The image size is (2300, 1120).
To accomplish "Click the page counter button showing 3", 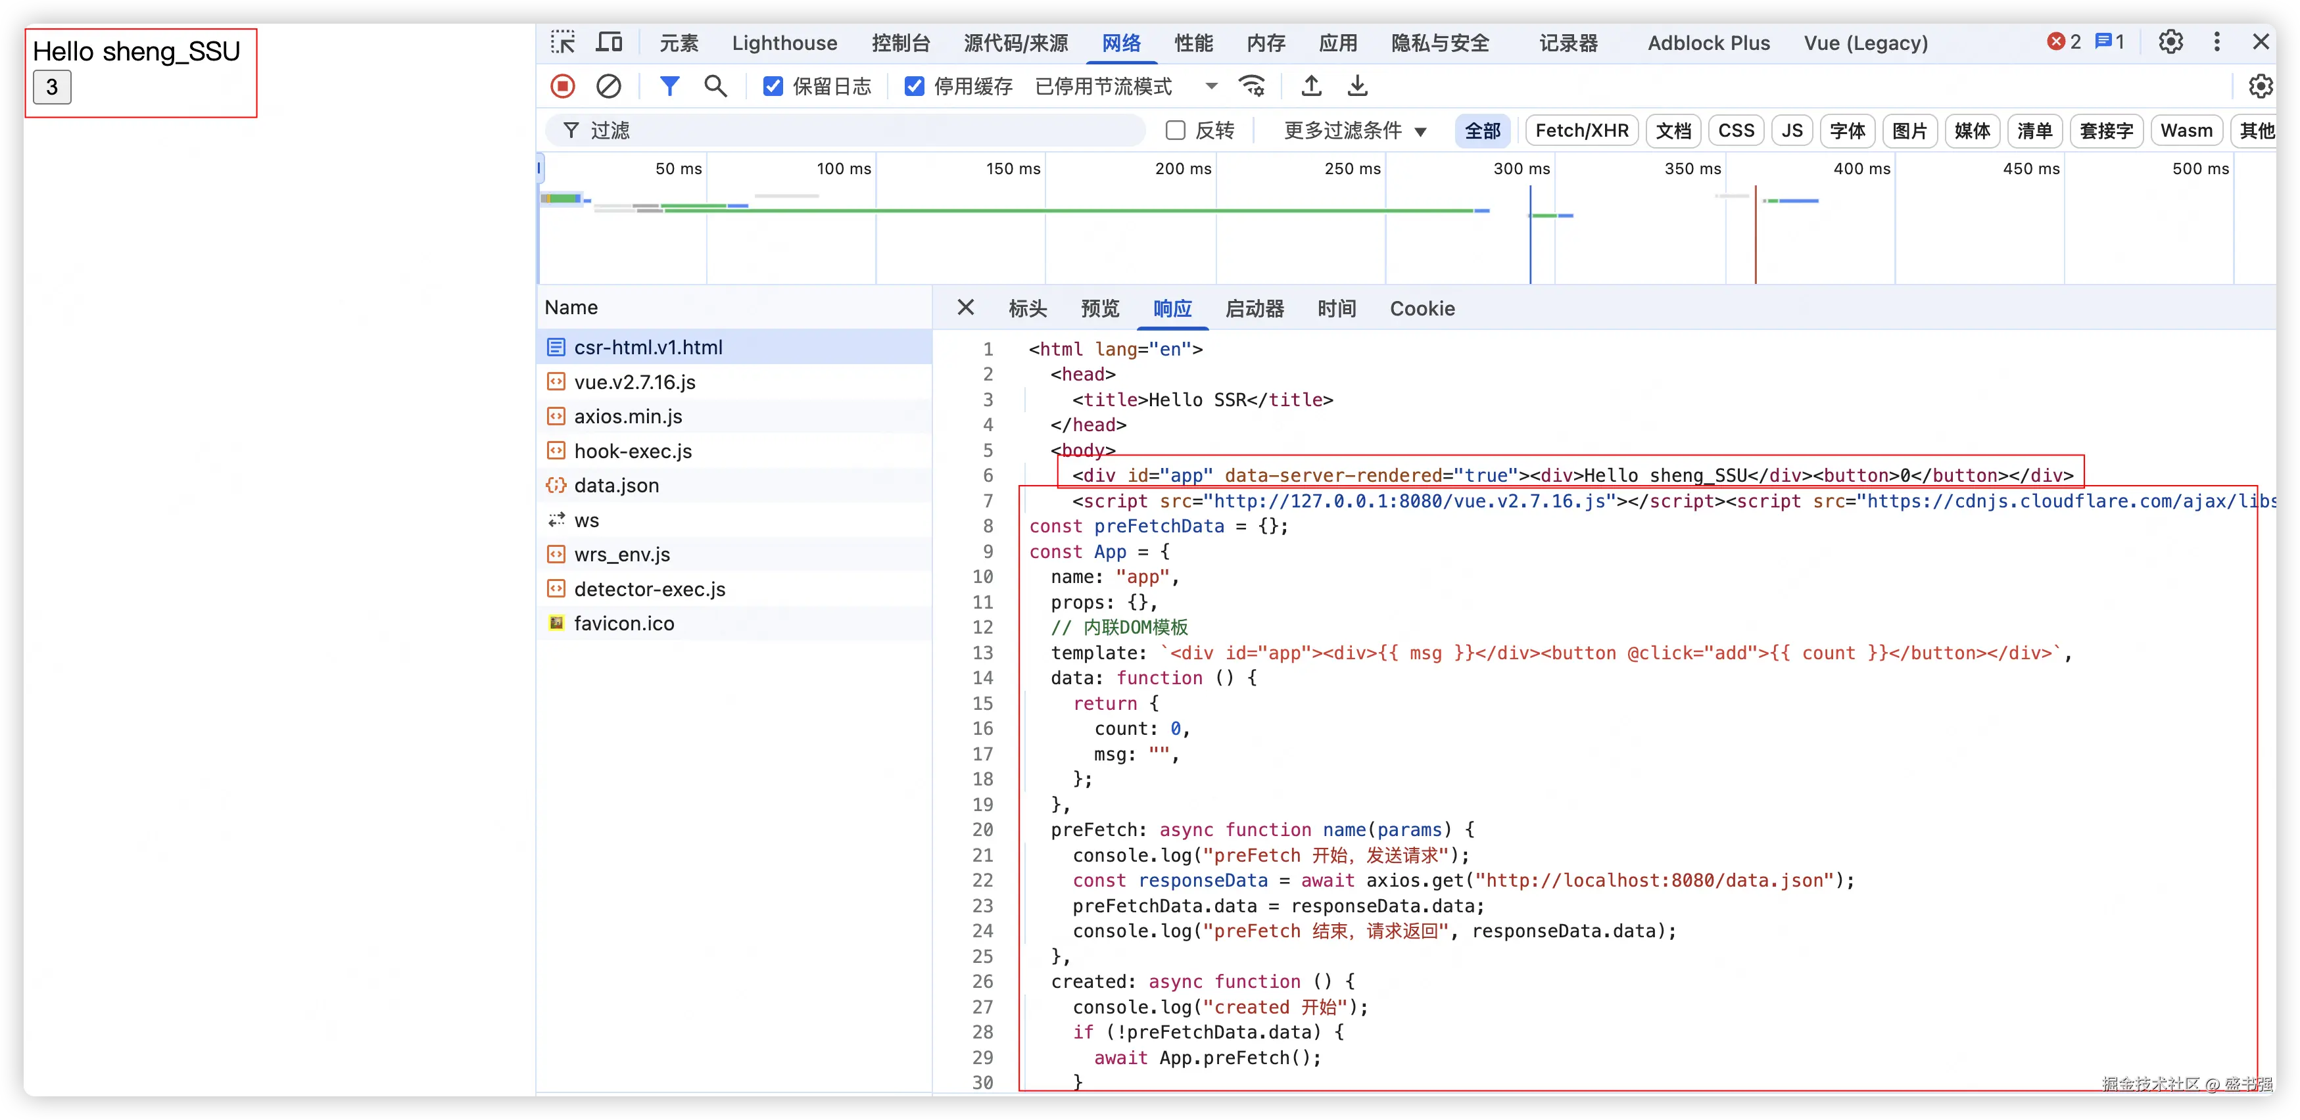I will click(52, 87).
